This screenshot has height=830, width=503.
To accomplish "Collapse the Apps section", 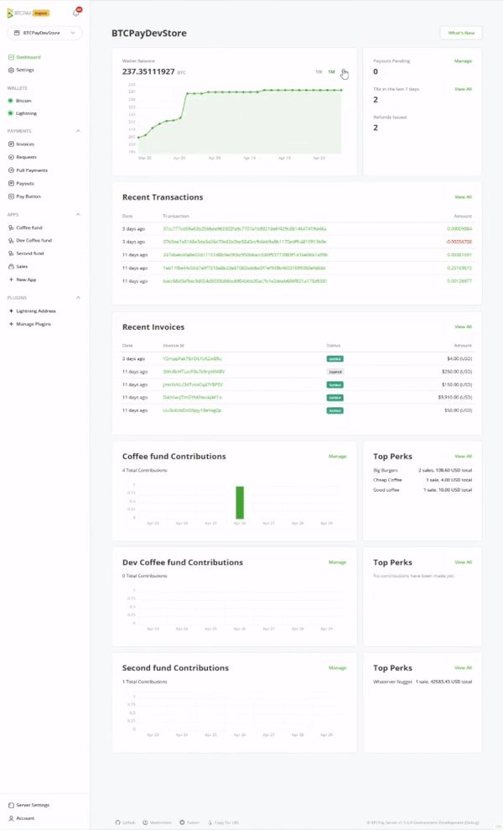I will click(78, 214).
